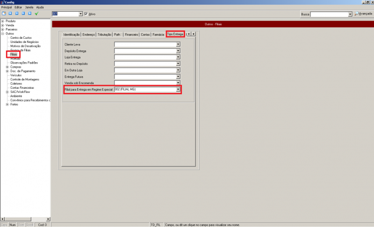Go to first record arrow icon
This screenshot has width=374, height=227.
pos(10,14)
